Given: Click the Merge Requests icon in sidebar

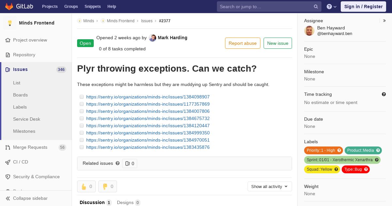Looking at the screenshot, I should click(8, 147).
